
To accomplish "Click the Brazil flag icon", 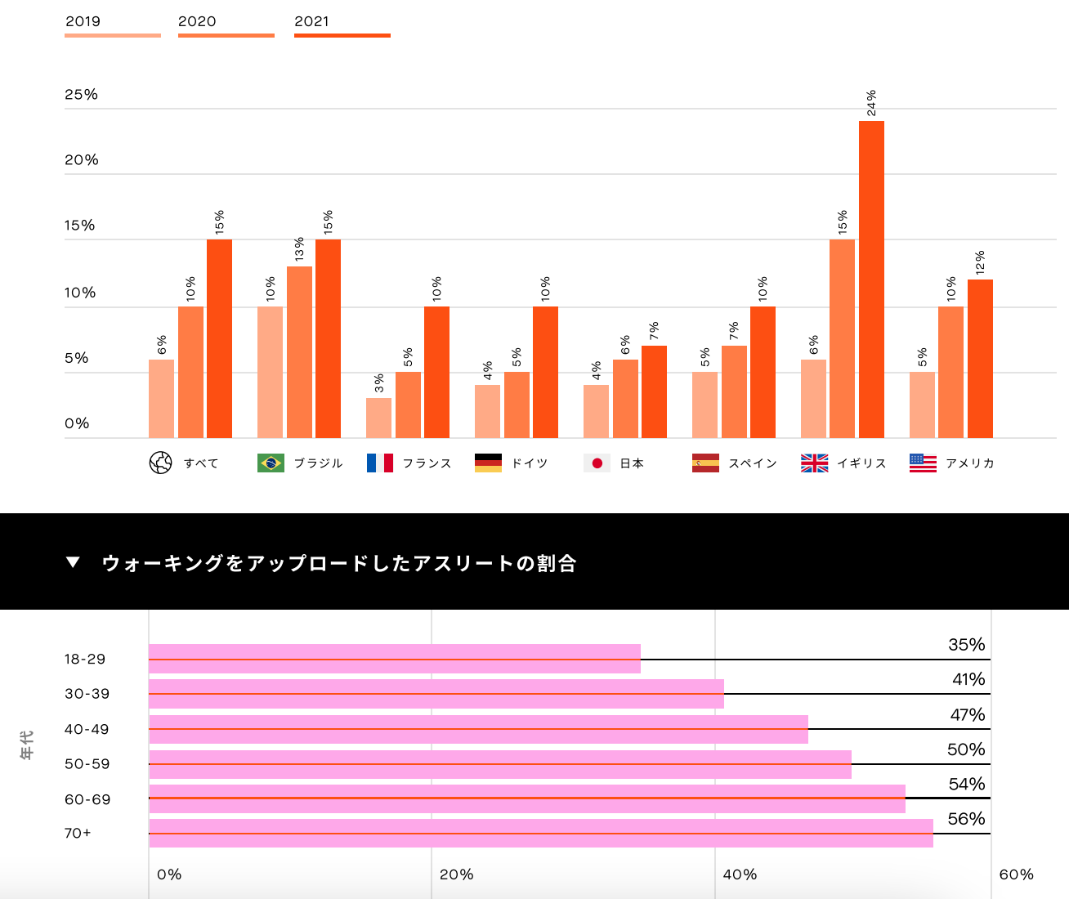I will (x=271, y=463).
